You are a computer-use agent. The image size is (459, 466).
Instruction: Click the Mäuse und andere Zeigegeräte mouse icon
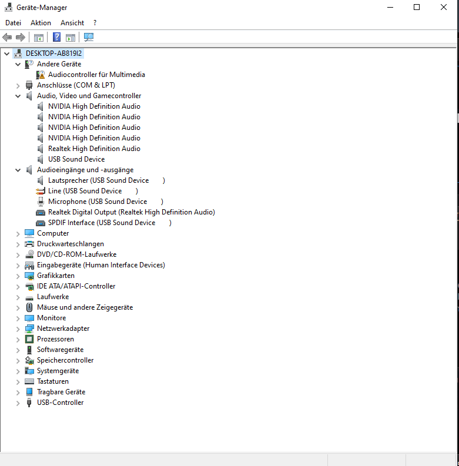coord(29,307)
